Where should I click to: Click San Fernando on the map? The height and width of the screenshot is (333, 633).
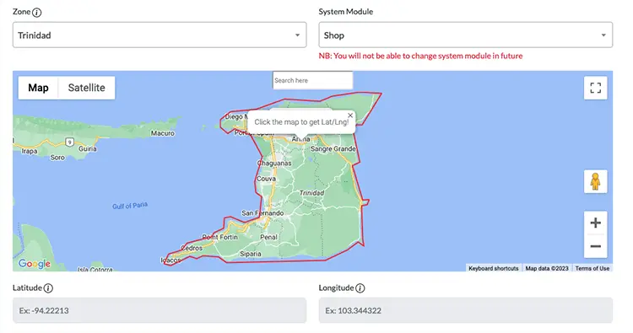pyautogui.click(x=262, y=212)
